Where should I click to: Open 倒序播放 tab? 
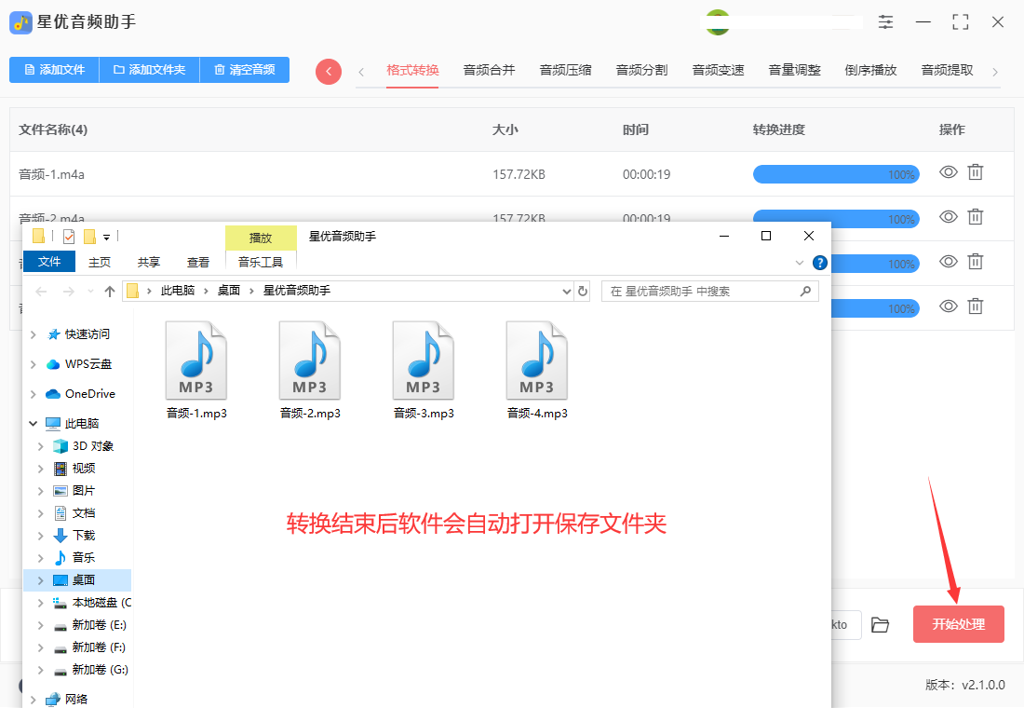(870, 70)
